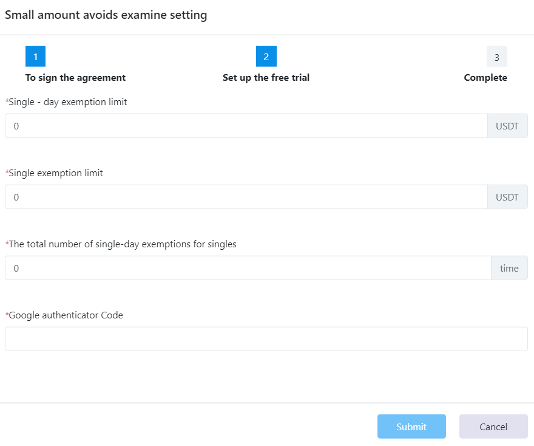The image size is (534, 446).
Task: Focus the total number of single-day exemptions field
Action: [248, 268]
